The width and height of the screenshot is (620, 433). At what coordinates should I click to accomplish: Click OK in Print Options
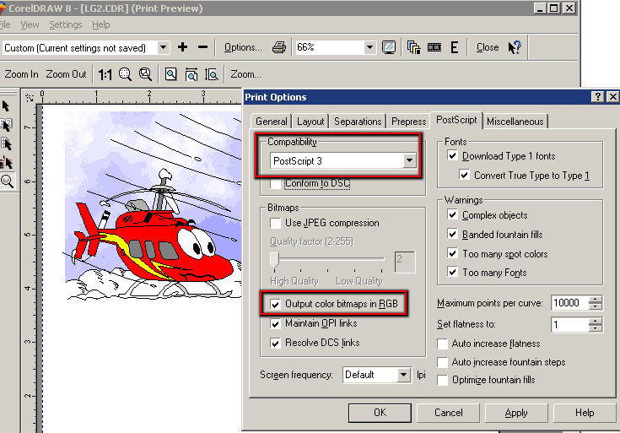pos(380,413)
